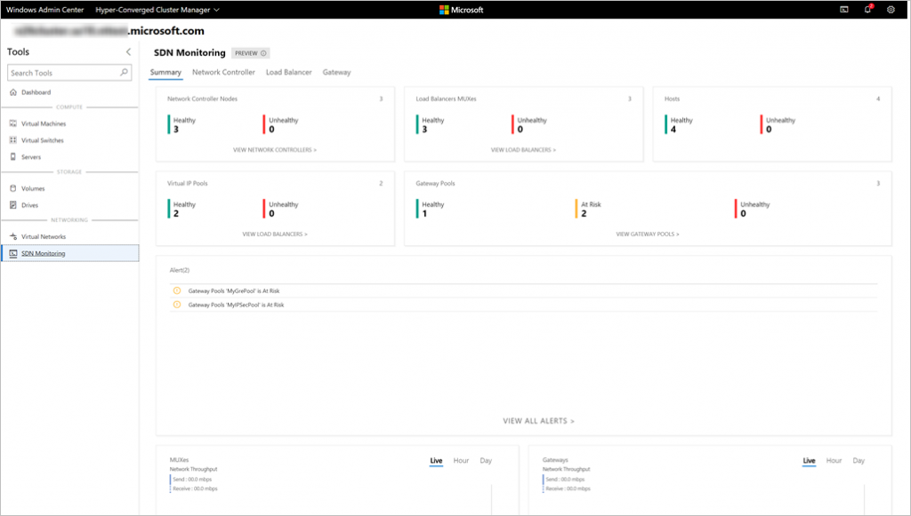Click View Gateway Pools link

point(648,234)
